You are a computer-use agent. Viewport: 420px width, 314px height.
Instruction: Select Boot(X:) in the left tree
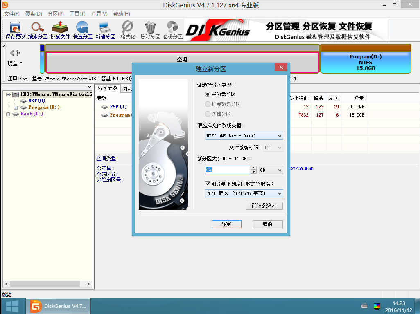coord(32,114)
